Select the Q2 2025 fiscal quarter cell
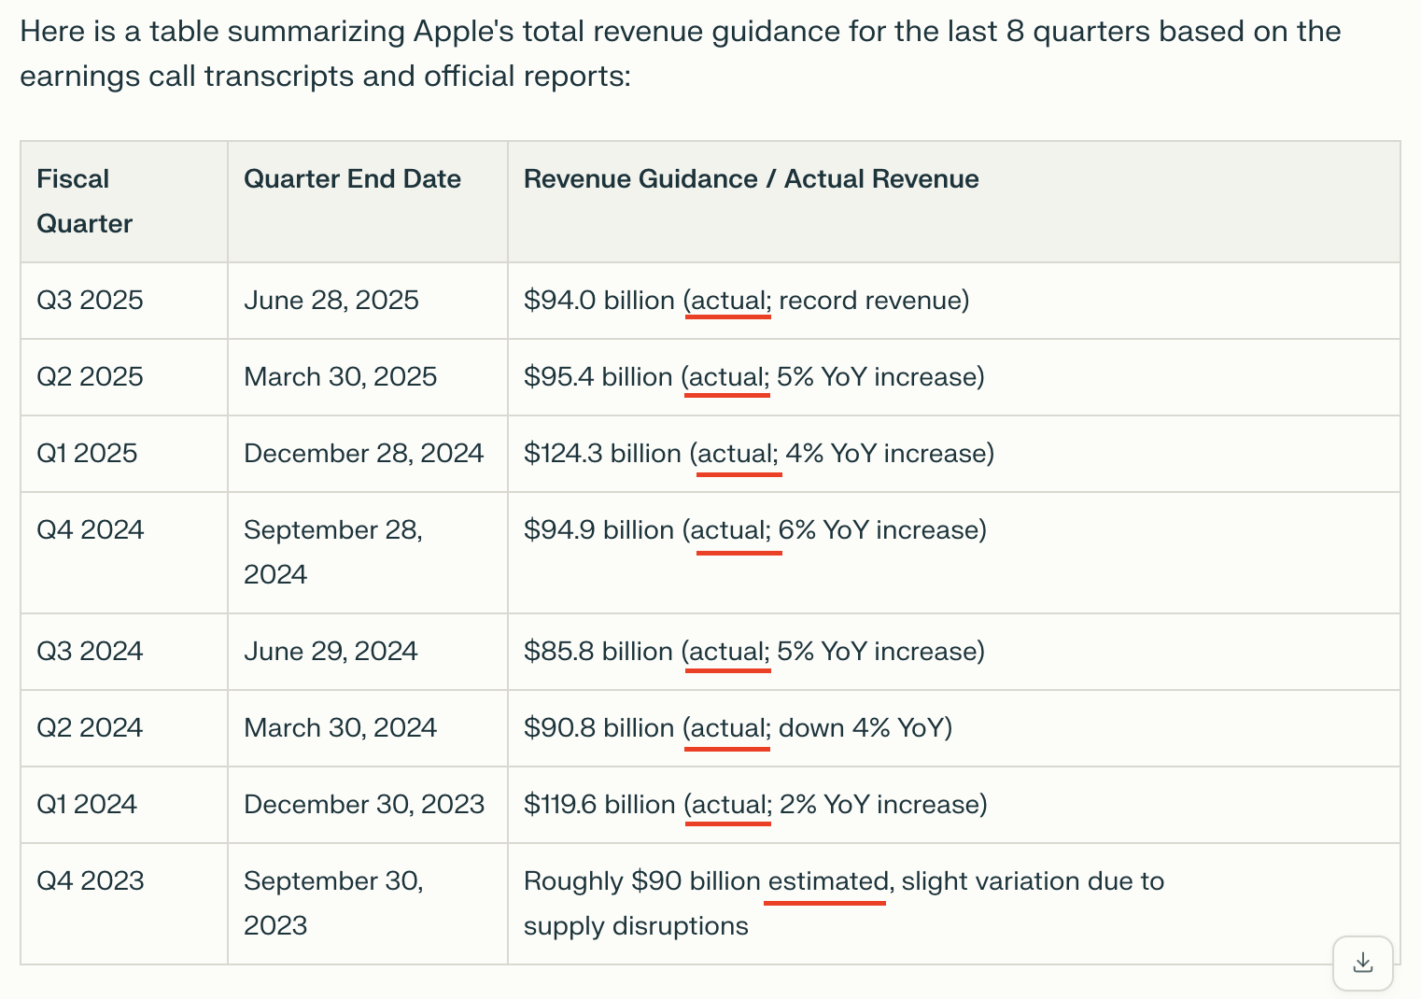 [90, 377]
